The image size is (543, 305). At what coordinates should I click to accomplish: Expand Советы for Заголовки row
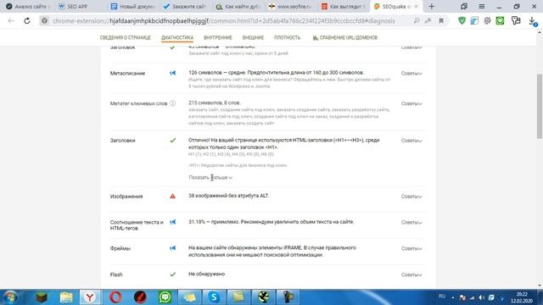point(411,141)
